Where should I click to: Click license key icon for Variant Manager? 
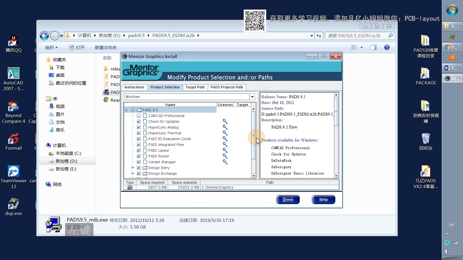225,162
